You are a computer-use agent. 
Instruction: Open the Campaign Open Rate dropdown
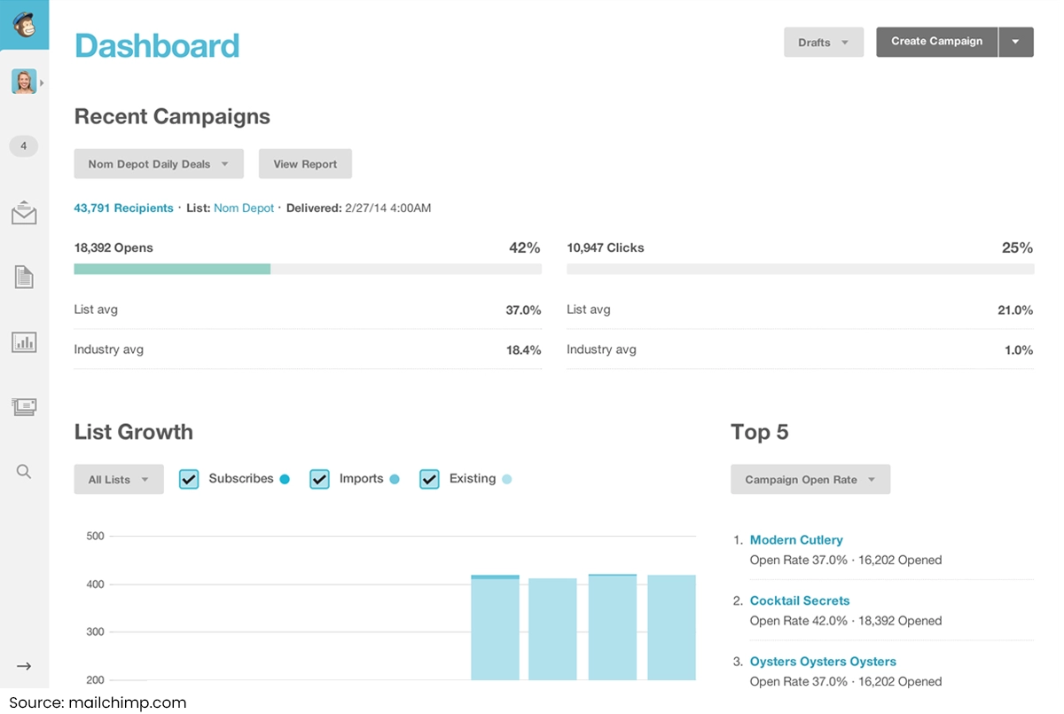click(810, 480)
